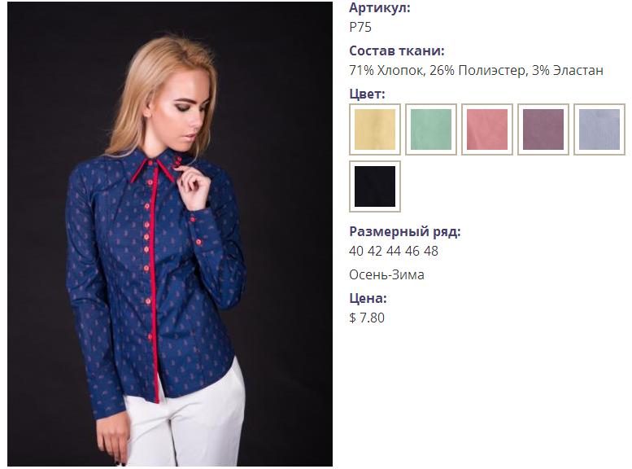The image size is (632, 469).
Task: Pick the dark navy color swatch
Action: tap(375, 186)
